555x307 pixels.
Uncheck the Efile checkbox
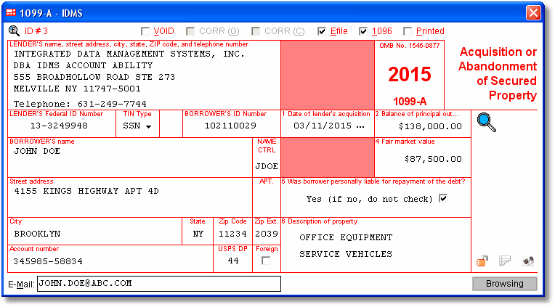click(x=322, y=32)
